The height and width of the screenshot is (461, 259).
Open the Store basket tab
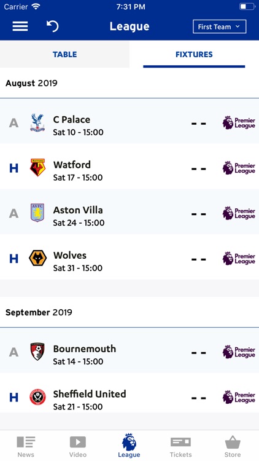[233, 447]
